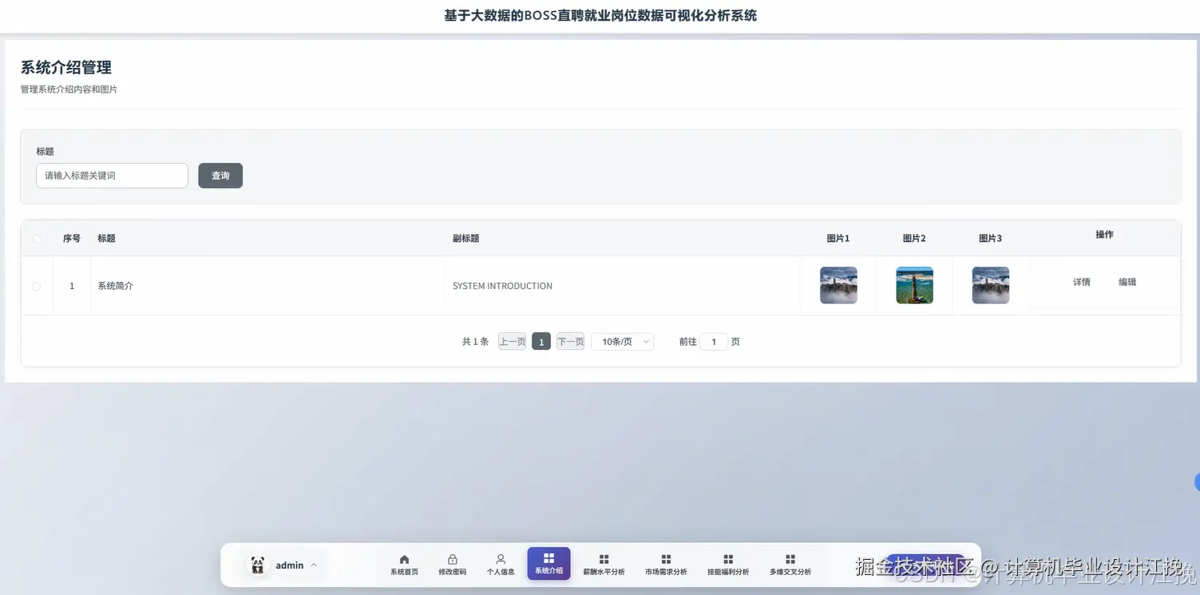Click the 共 1 条 total count text
Viewport: 1200px width, 595px height.
[x=475, y=342]
